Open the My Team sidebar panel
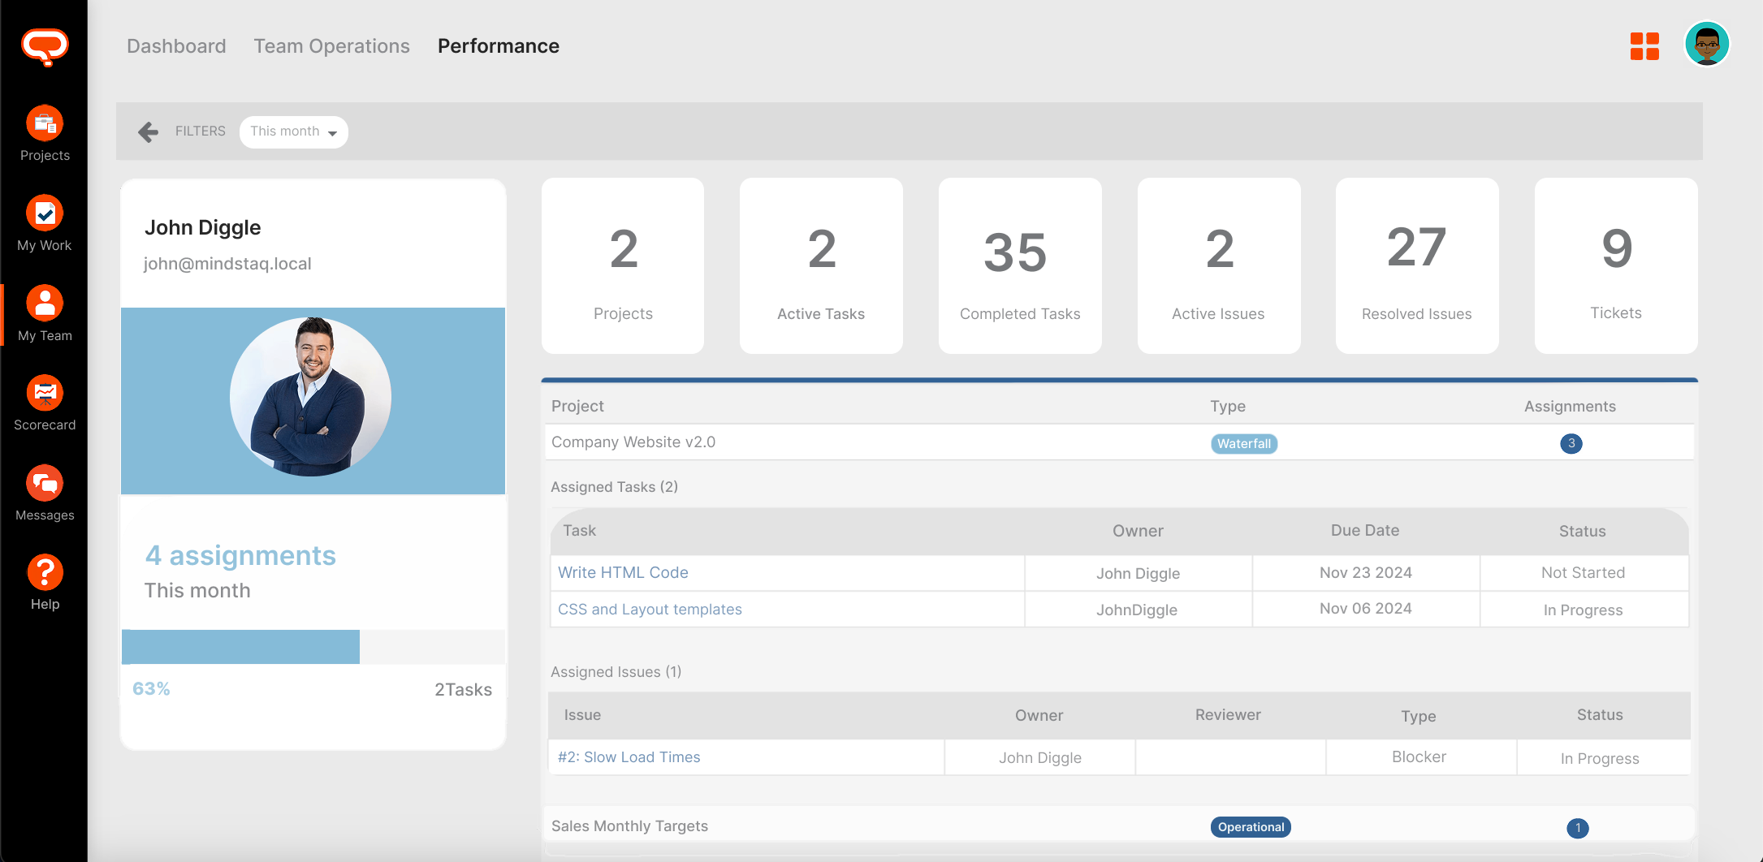 45,313
